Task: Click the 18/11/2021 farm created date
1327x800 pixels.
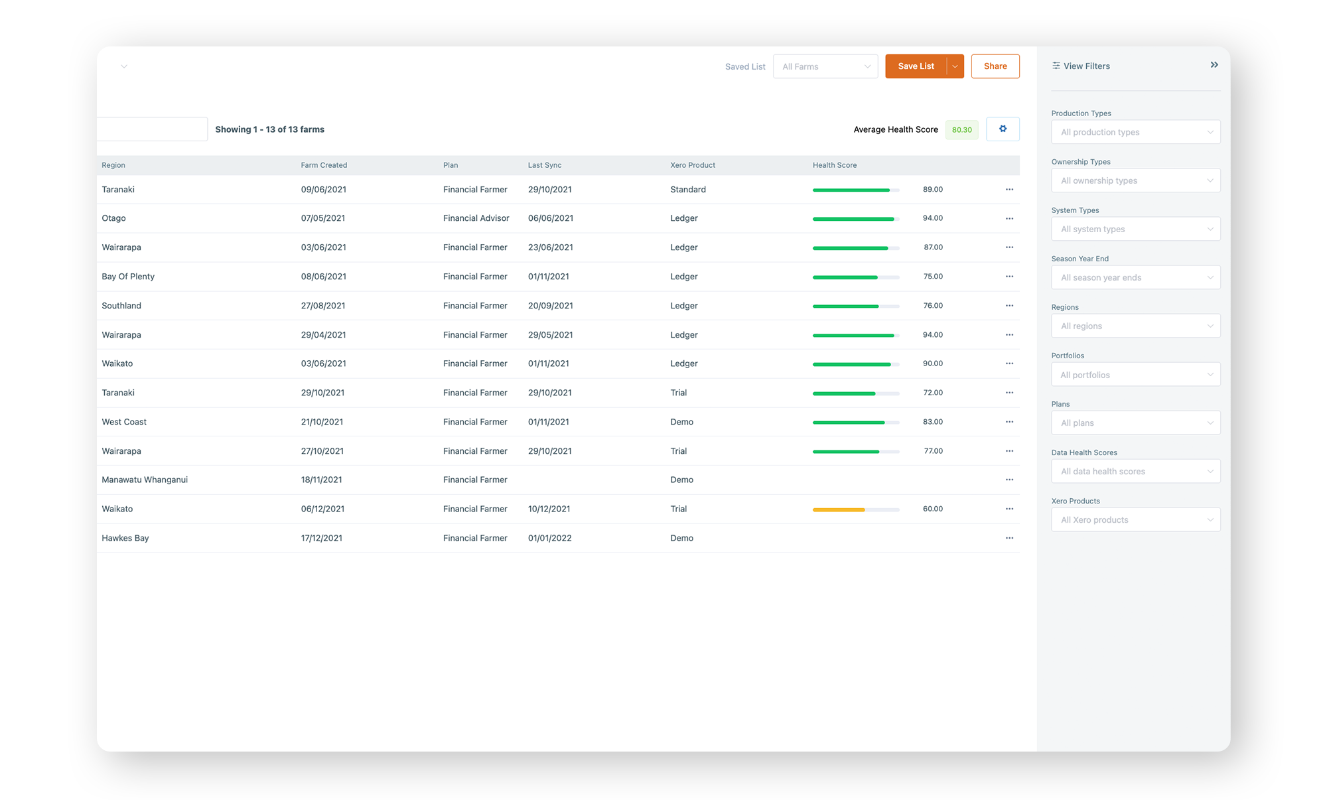Action: click(322, 480)
